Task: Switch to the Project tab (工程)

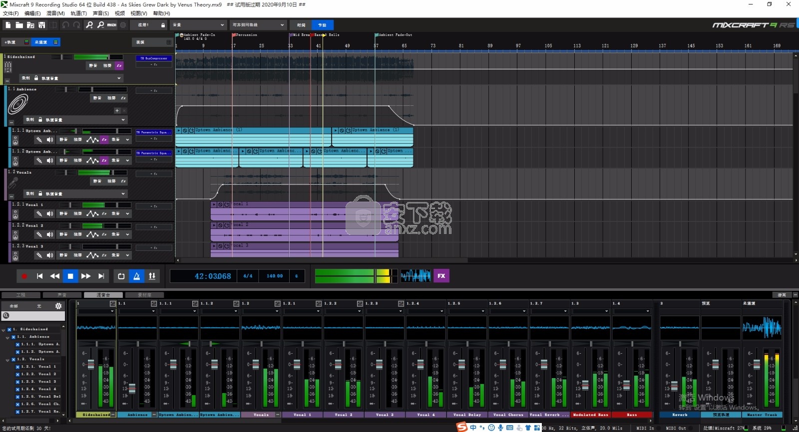Action: click(x=20, y=295)
